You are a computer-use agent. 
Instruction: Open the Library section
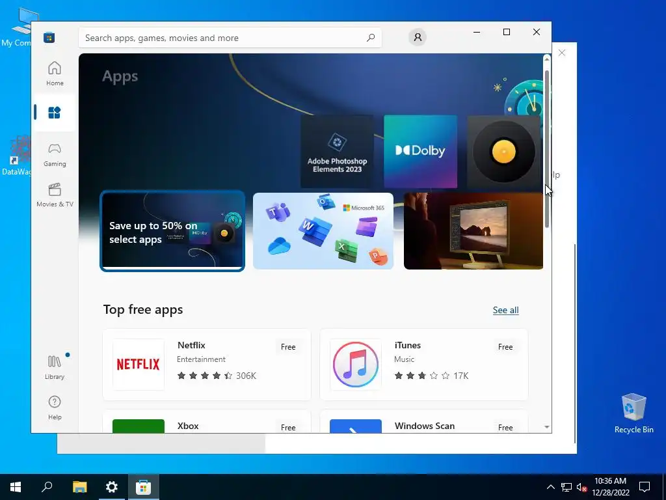pyautogui.click(x=55, y=367)
